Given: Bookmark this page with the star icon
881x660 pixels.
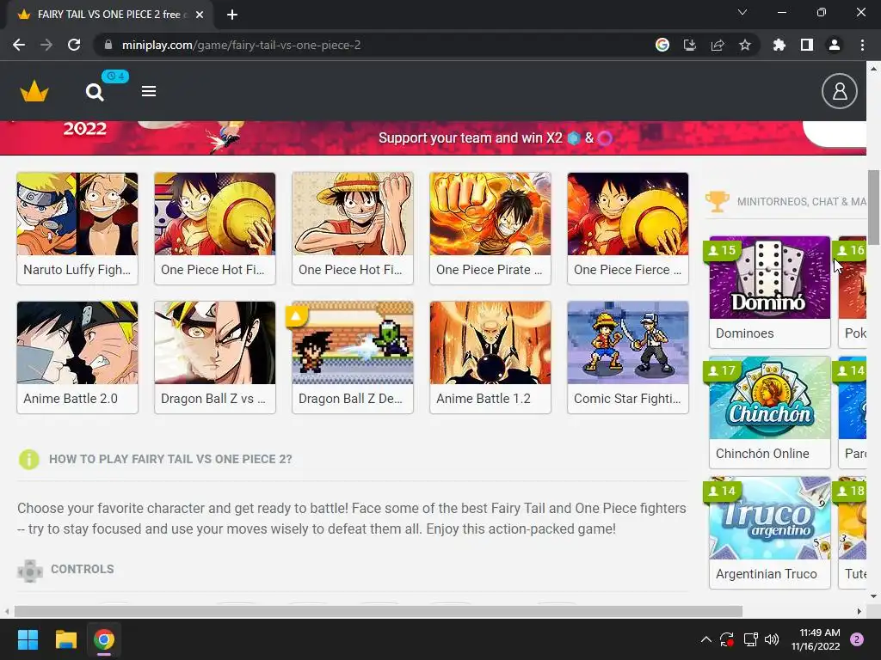Looking at the screenshot, I should pos(745,45).
